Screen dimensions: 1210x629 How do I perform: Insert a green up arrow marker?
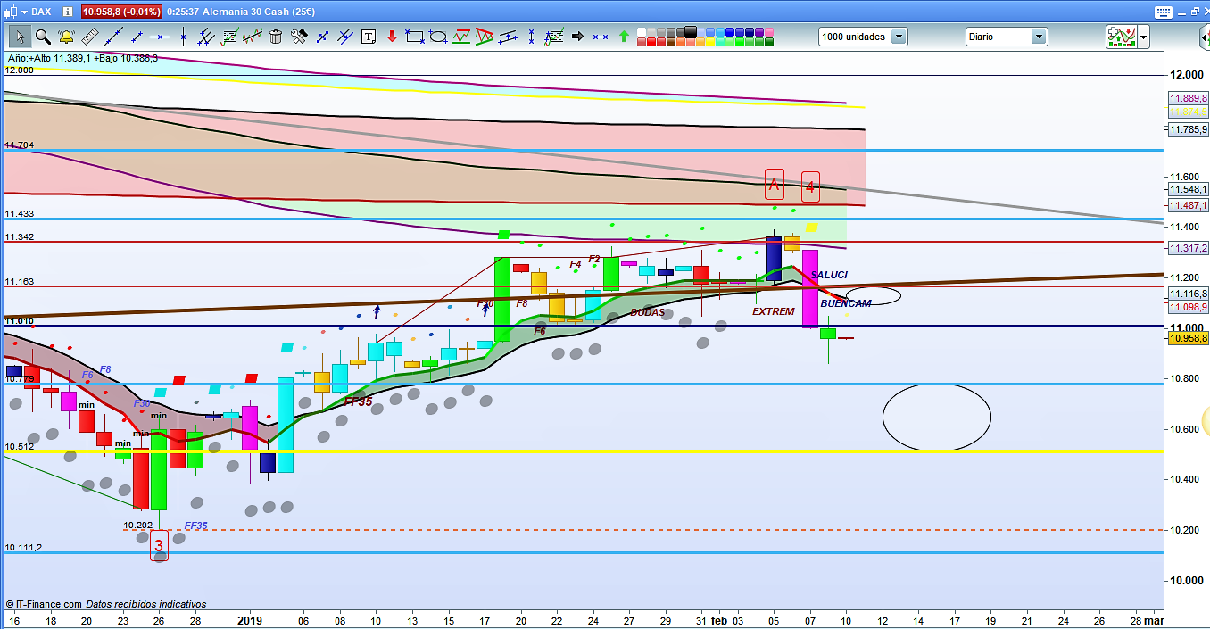pos(624,37)
